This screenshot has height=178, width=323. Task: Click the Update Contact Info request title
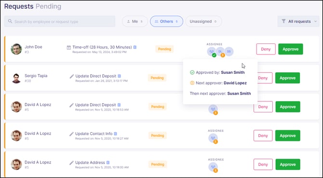tap(94, 134)
